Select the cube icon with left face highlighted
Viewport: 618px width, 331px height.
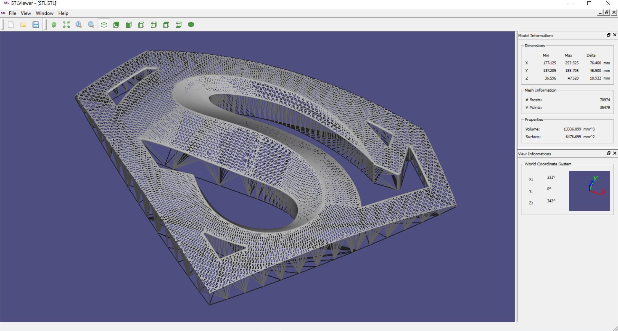coord(141,25)
